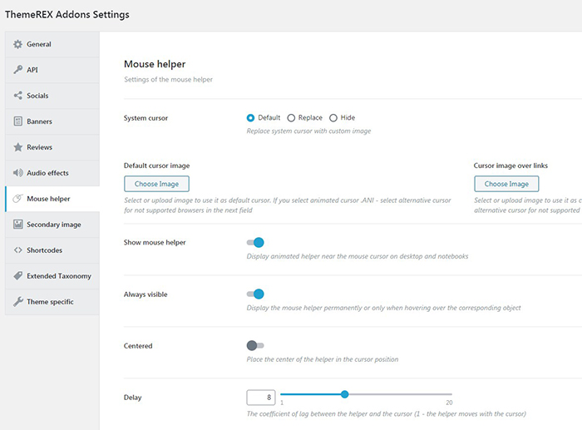Click the Banners page icon
This screenshot has width=582, height=430.
pos(17,121)
